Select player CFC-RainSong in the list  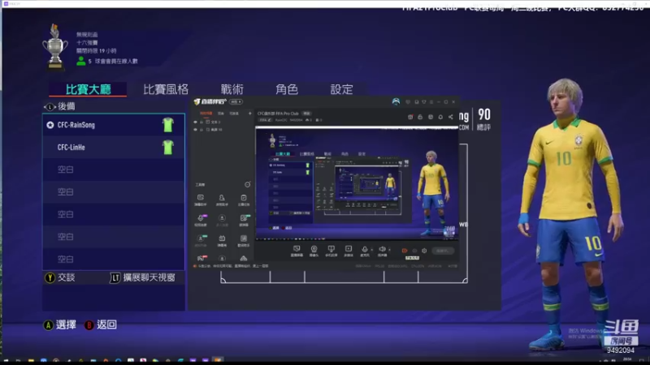tap(114, 125)
